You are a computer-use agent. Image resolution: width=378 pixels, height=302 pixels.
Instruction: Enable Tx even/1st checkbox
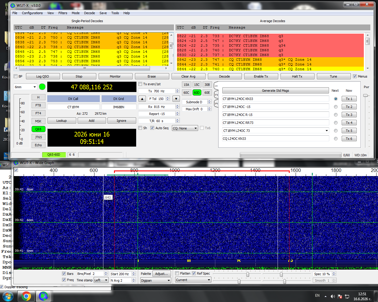pyautogui.click(x=140, y=84)
